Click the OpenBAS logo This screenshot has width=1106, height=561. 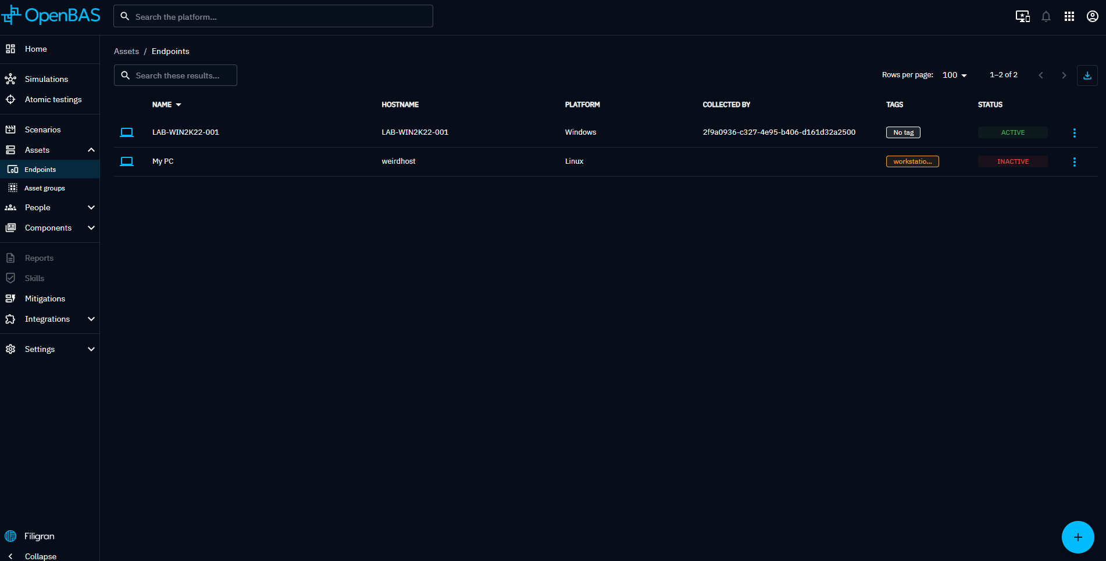click(51, 16)
